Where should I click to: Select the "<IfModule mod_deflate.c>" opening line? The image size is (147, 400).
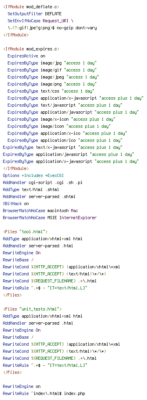coord(31,7)
